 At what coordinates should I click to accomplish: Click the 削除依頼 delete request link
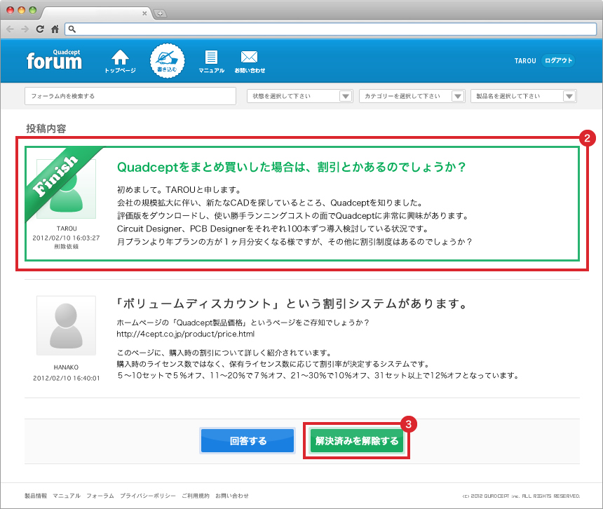(66, 247)
